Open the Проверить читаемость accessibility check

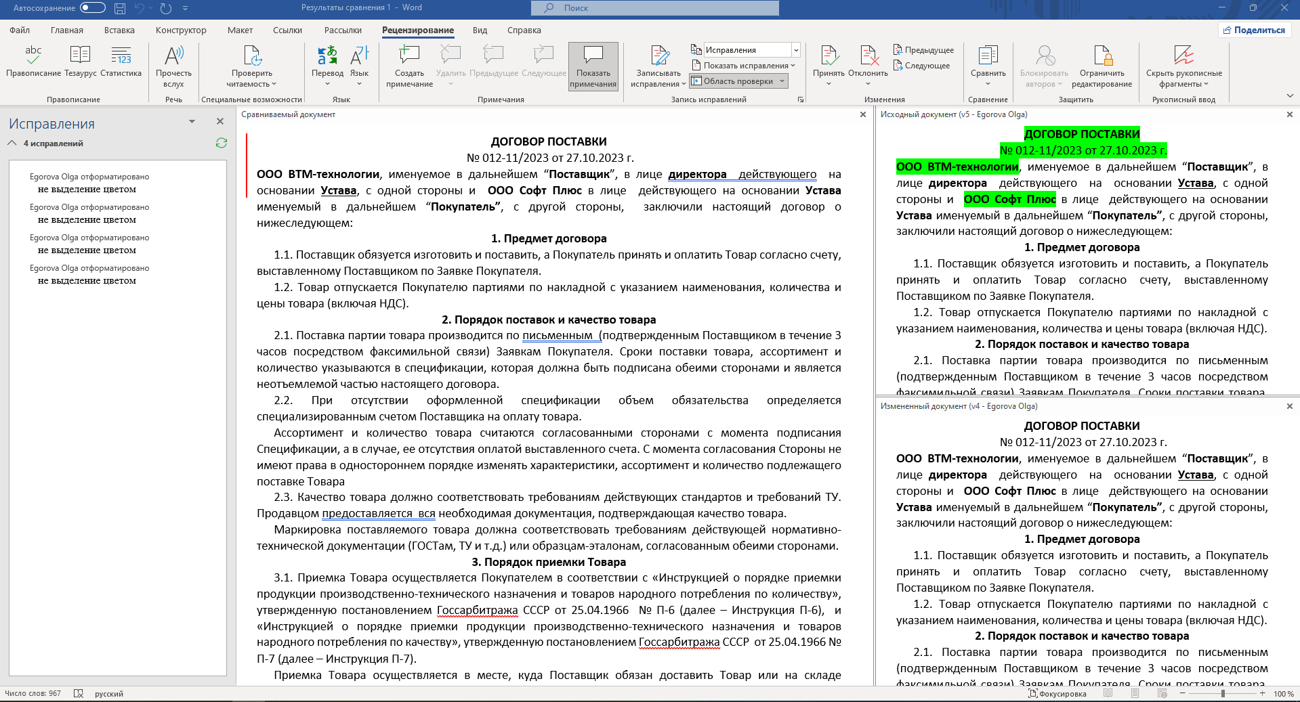(251, 66)
